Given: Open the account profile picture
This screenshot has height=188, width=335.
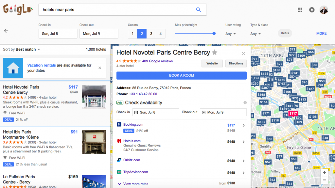Looking at the screenshot, I should (324, 10).
